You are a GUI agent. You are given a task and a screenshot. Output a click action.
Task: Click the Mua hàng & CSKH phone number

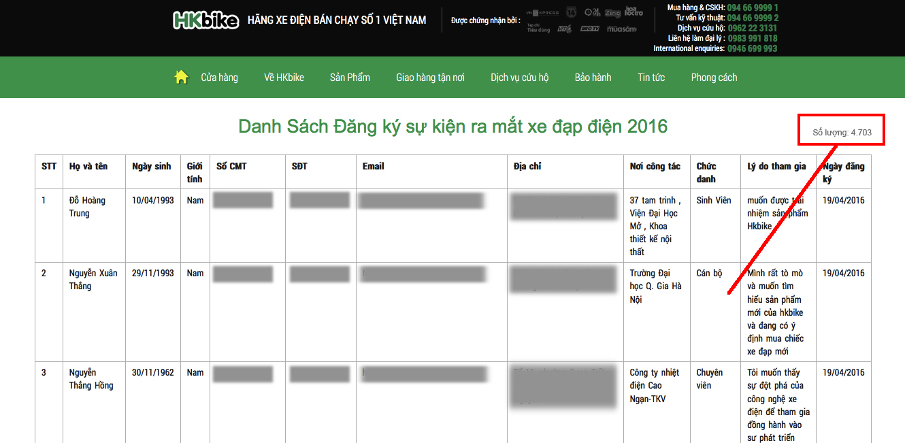tap(753, 7)
